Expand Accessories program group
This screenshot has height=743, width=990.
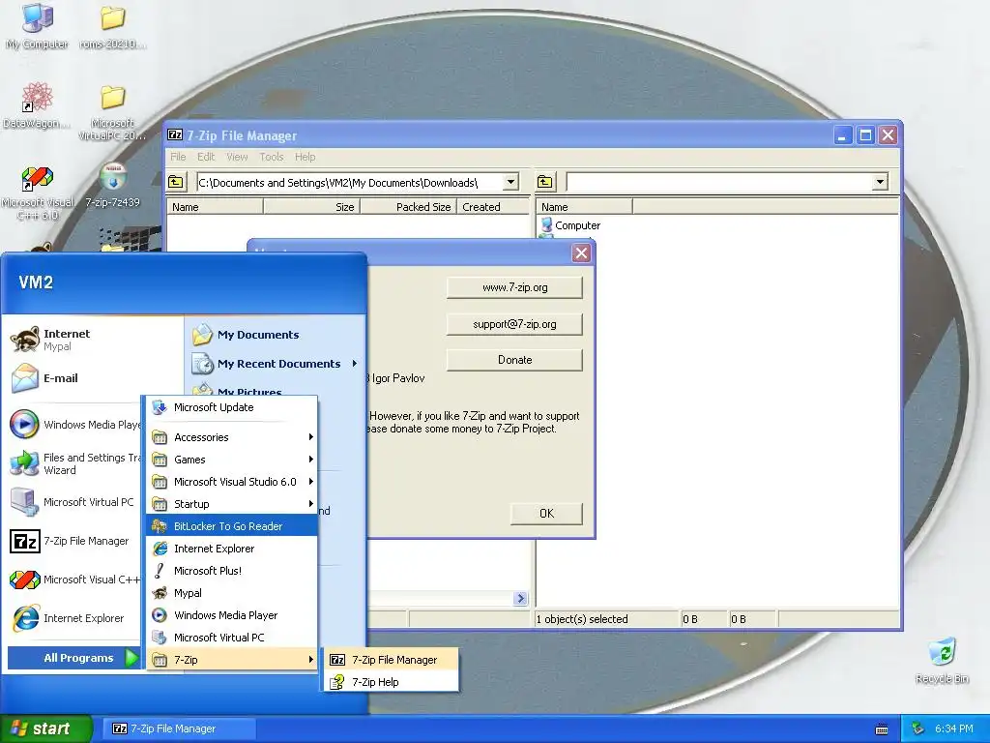232,437
